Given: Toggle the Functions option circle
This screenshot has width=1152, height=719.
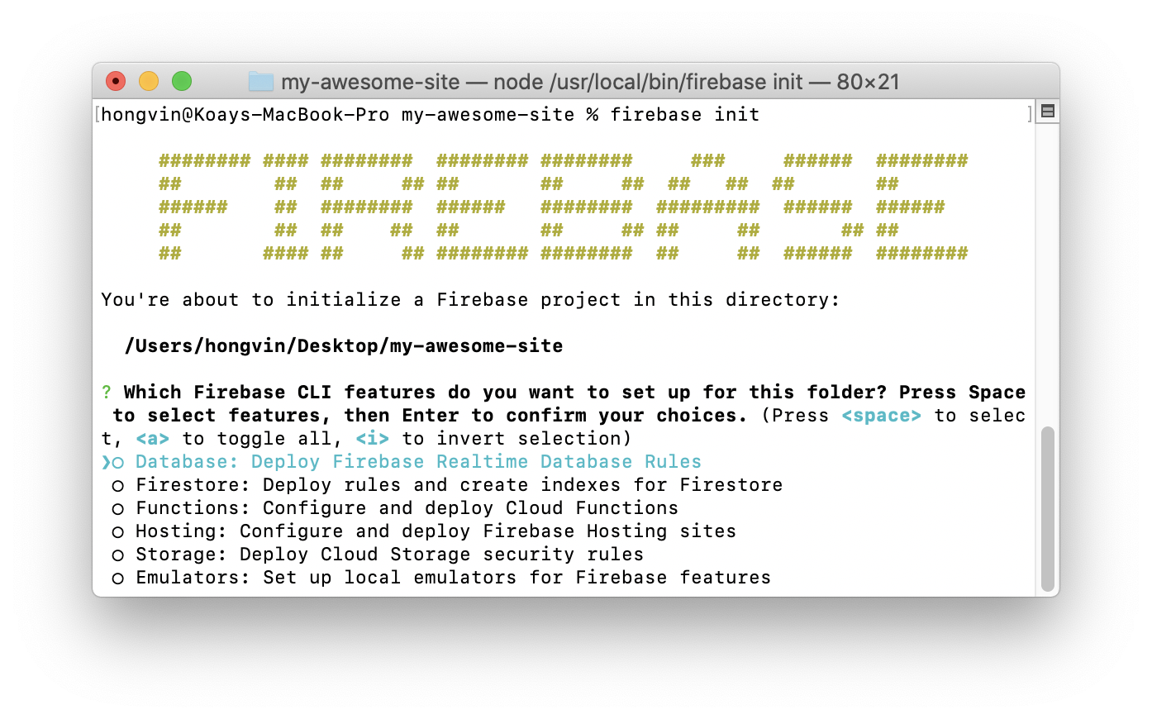Looking at the screenshot, I should 118,509.
